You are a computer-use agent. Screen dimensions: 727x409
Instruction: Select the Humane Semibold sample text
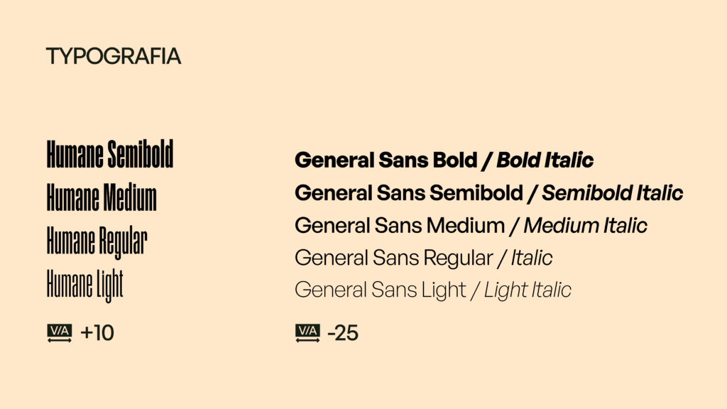(x=110, y=154)
